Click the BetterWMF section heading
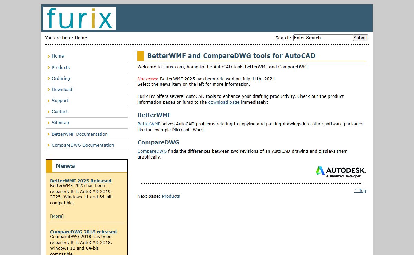This screenshot has width=414, height=255. click(154, 115)
